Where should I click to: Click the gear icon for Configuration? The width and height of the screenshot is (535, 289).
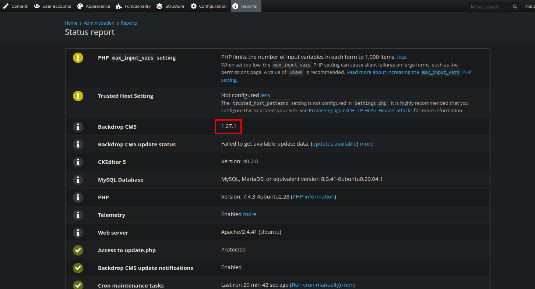[x=194, y=6]
